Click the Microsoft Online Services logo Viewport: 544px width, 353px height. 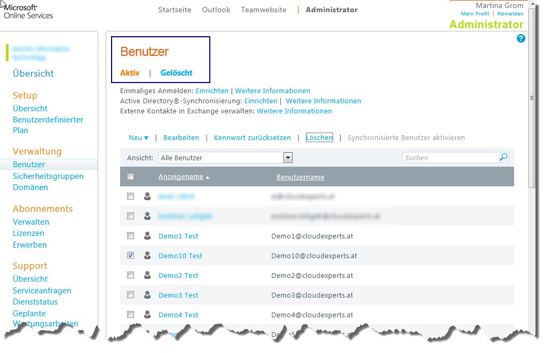[28, 11]
